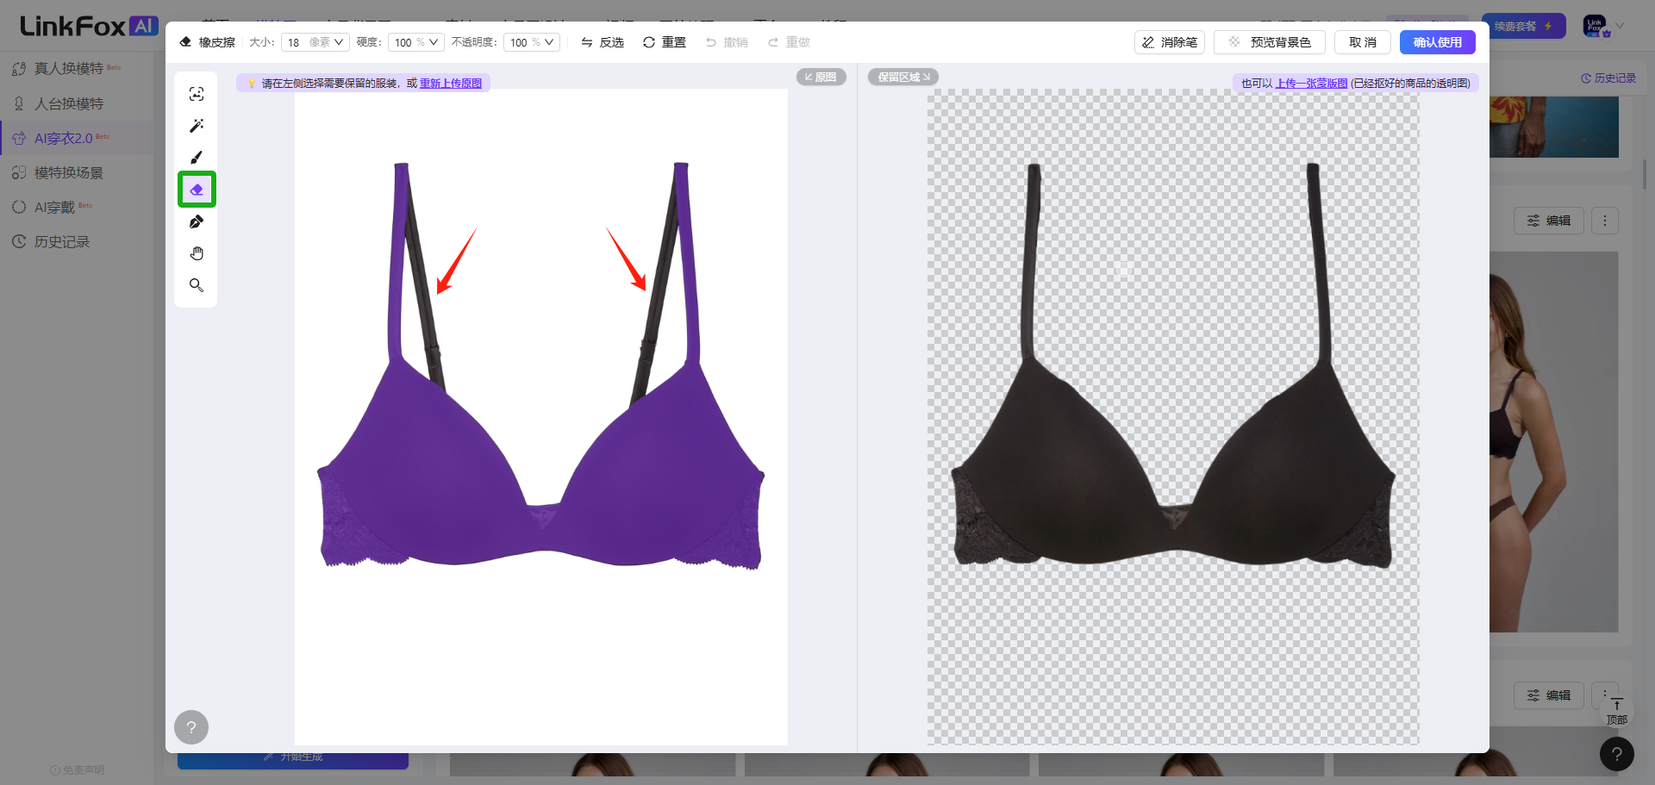The width and height of the screenshot is (1655, 785).
Task: Click the 续费套餐 renew plan button
Action: [1523, 26]
